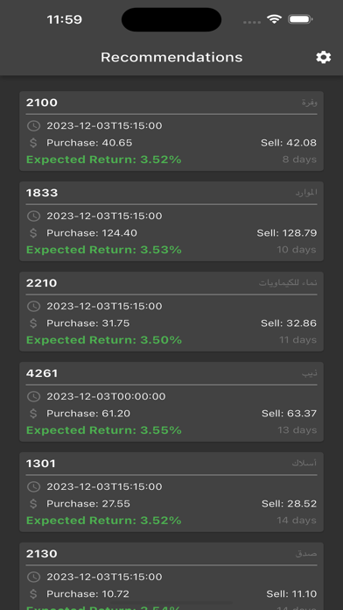Open settings via the gear icon
Image resolution: width=343 pixels, height=610 pixels.
coord(323,57)
